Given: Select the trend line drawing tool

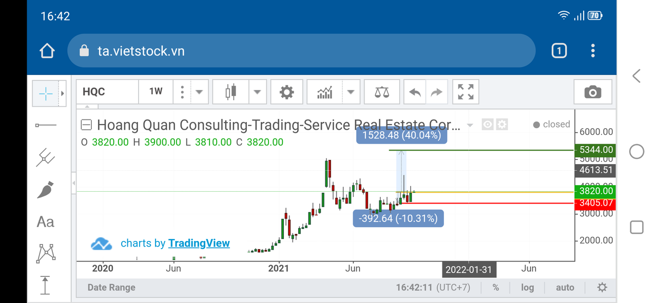Looking at the screenshot, I should click(x=46, y=125).
